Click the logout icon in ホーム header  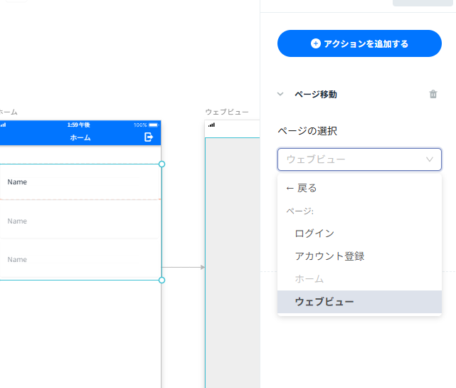pos(149,137)
